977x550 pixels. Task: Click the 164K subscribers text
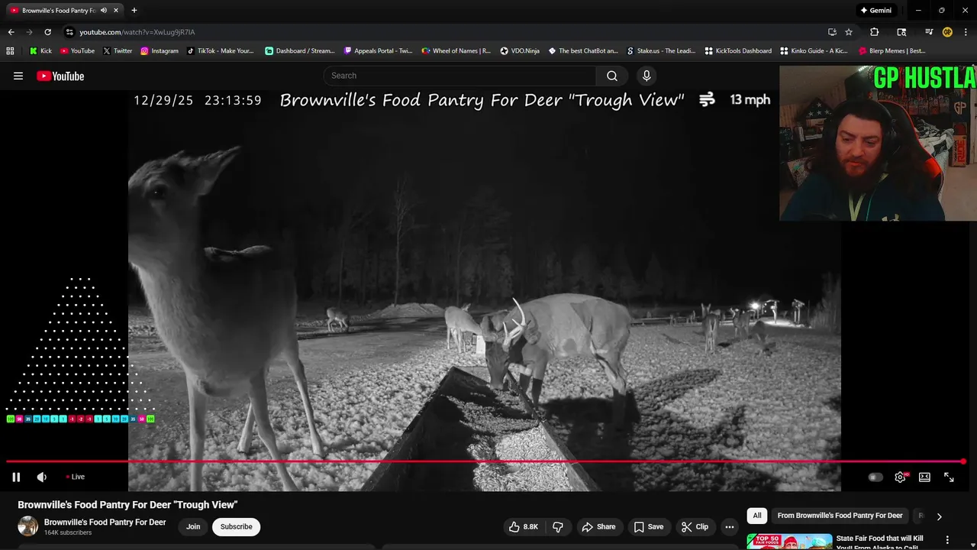coord(68,532)
